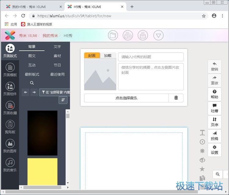
Task: Click the cover image placeholder
Action: tap(100, 74)
